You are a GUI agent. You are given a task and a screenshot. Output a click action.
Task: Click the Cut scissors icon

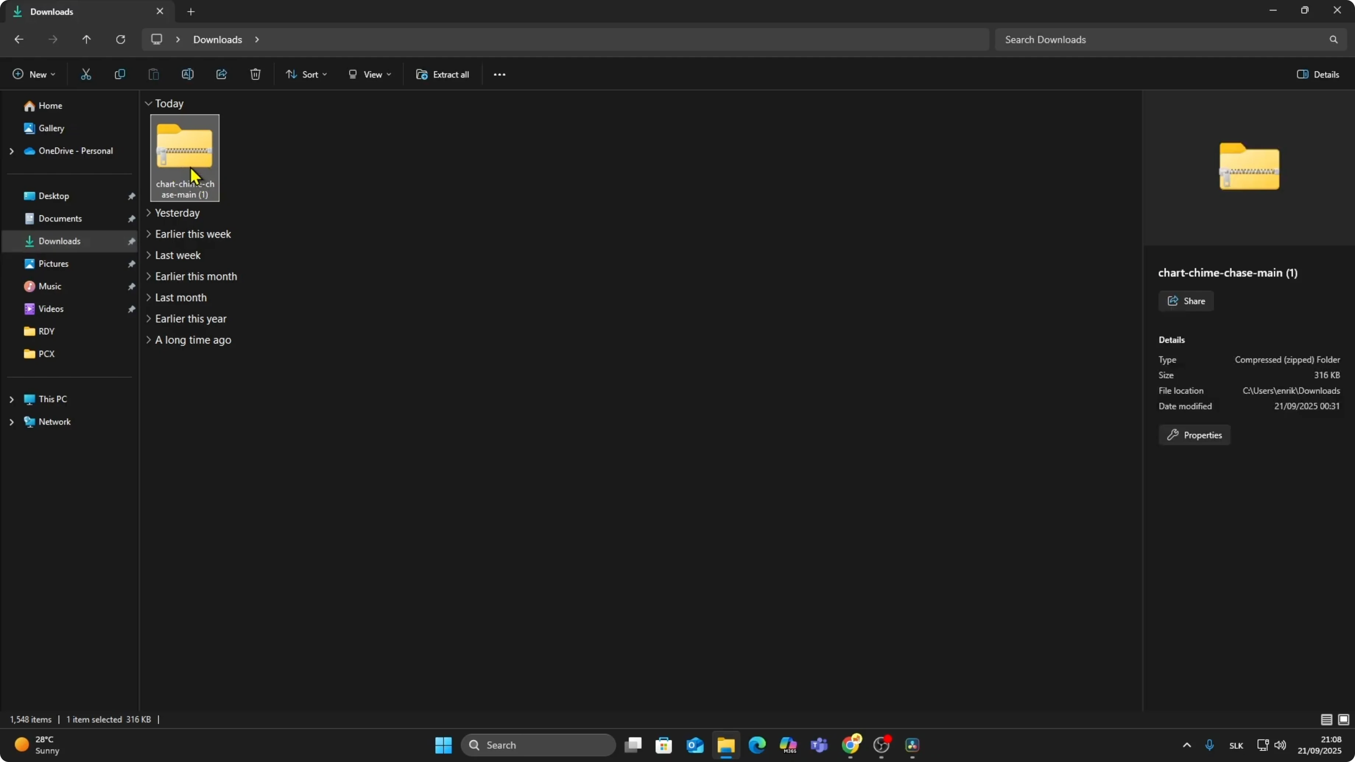point(86,74)
